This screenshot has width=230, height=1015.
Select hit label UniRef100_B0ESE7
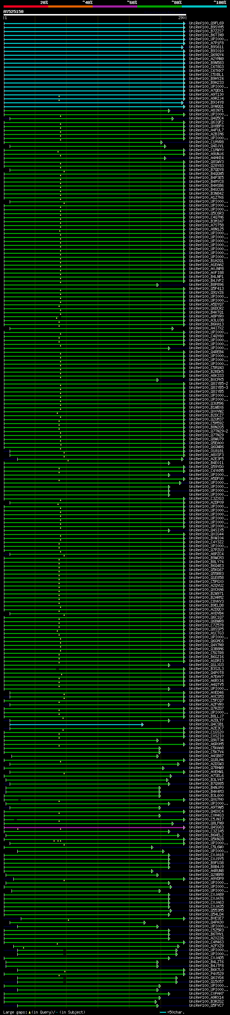[206, 918]
